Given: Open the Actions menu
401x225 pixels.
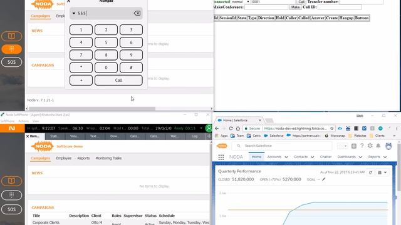Looking at the screenshot, I should [24, 121].
